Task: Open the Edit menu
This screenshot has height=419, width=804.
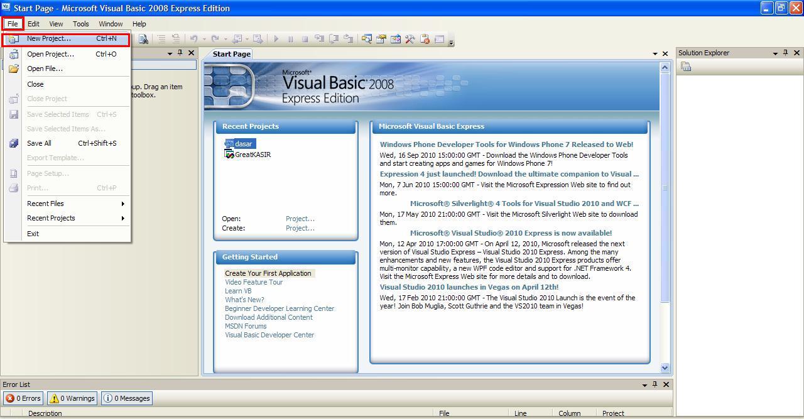Action: 33,24
